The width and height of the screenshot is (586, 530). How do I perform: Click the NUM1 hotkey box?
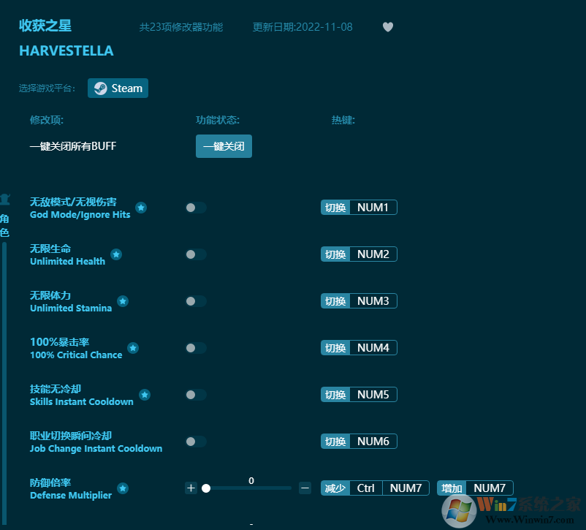pyautogui.click(x=373, y=207)
